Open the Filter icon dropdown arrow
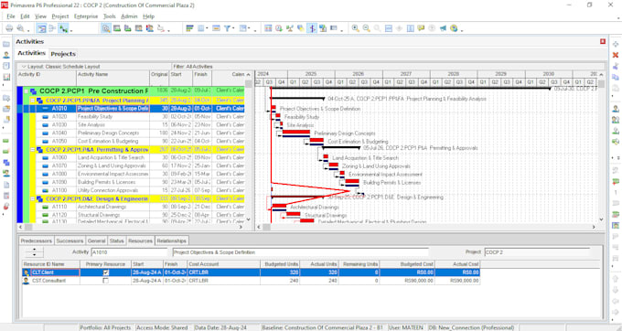622x331 pixels. point(233,28)
